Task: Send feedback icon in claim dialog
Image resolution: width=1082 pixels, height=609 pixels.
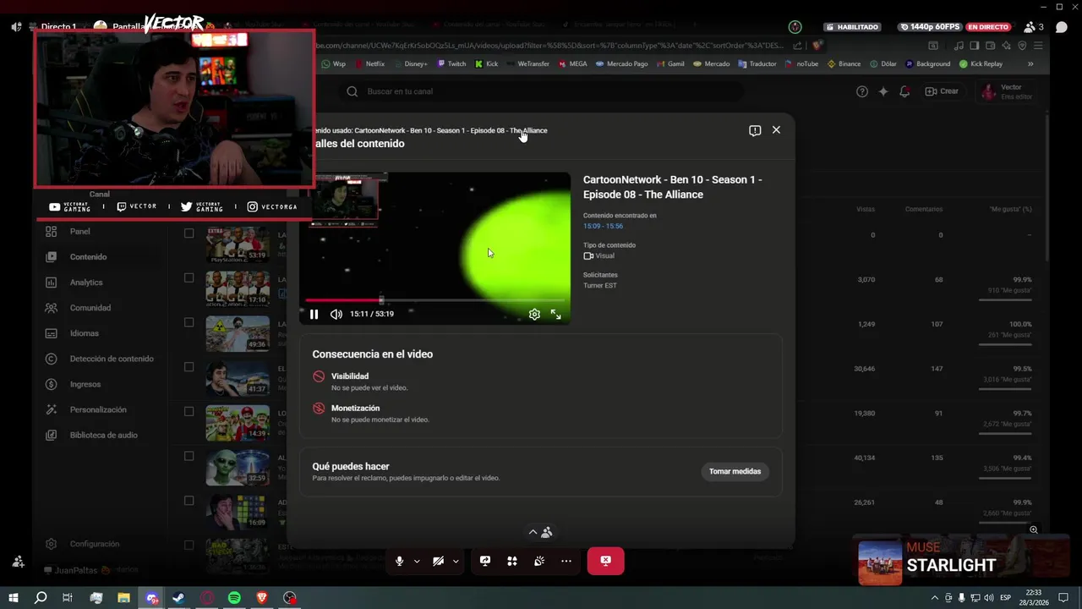Action: pos(755,130)
